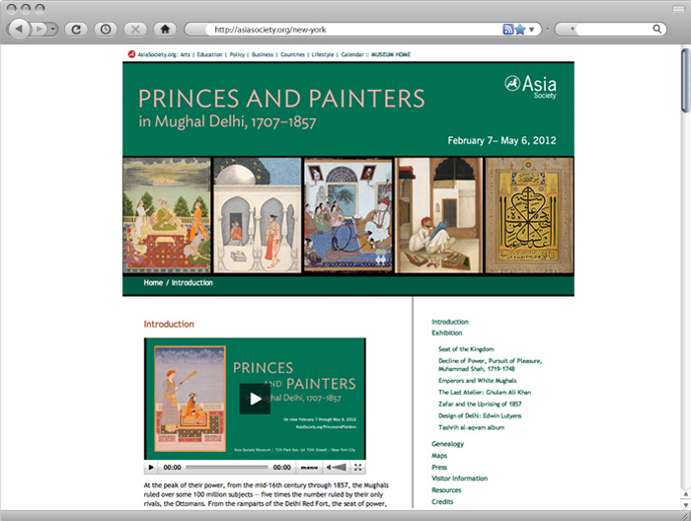691x521 pixels.
Task: Play video with the center play button
Action: coord(255,399)
